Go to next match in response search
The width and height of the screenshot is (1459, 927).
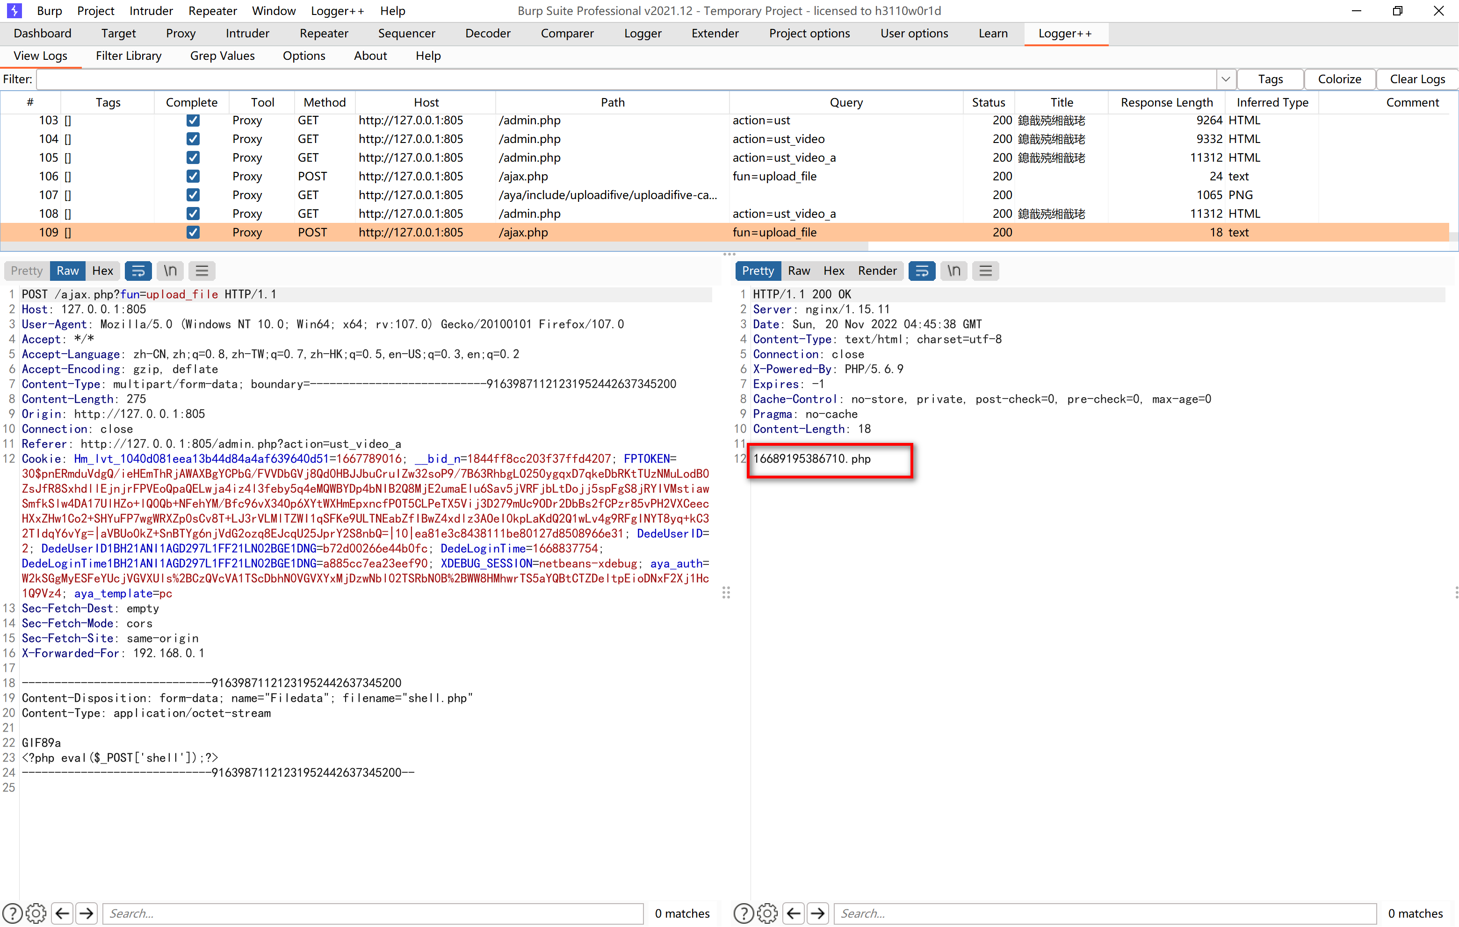click(x=818, y=913)
